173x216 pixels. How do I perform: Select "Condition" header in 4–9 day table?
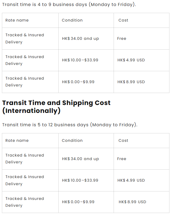click(72, 20)
